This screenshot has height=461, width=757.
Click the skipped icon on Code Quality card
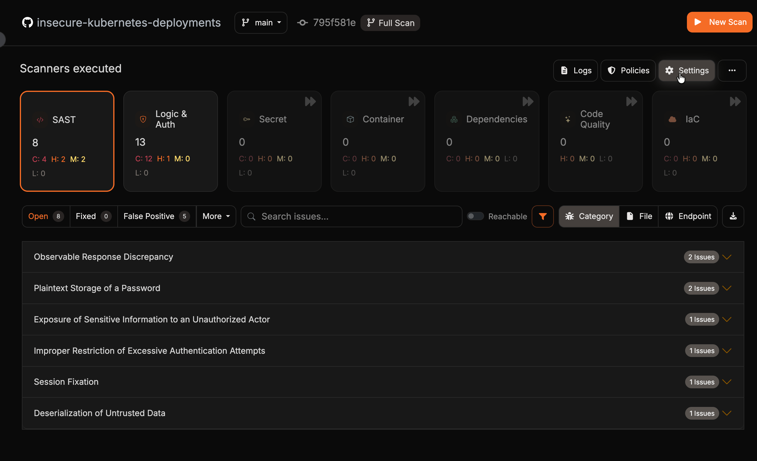(x=631, y=102)
